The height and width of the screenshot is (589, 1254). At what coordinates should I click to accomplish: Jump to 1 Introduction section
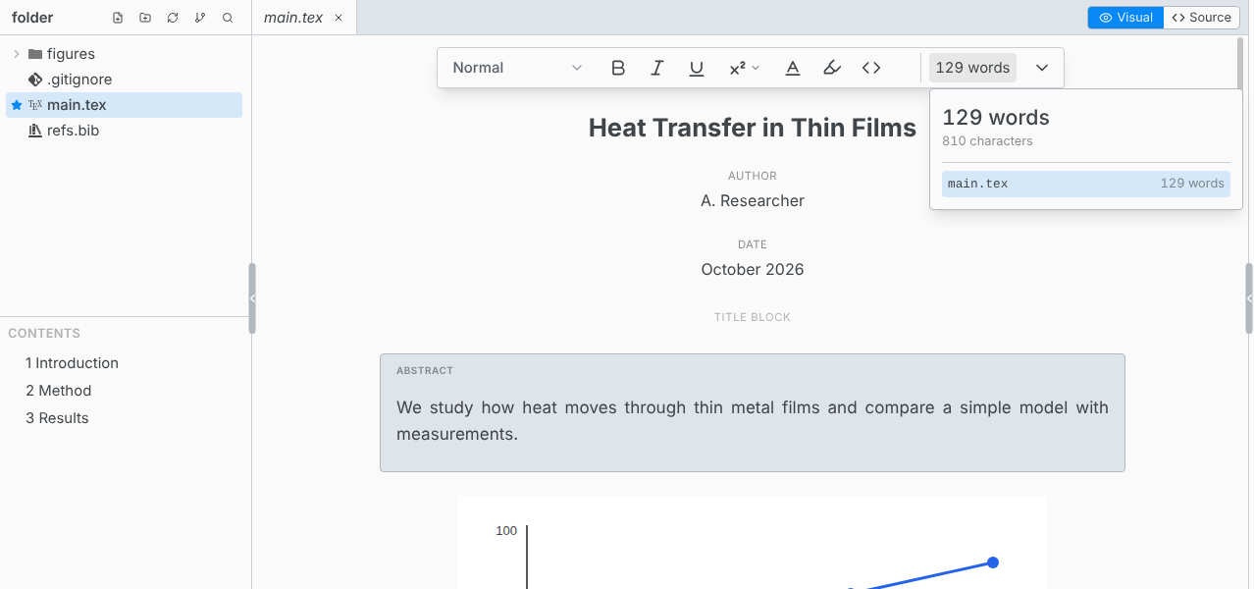tap(72, 363)
